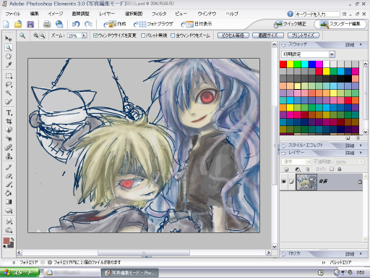Select the Crop tool

click(x=9, y=122)
